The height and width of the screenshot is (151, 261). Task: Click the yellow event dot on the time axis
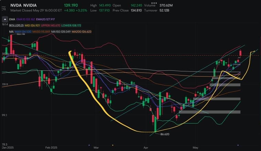pos(113,145)
